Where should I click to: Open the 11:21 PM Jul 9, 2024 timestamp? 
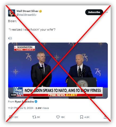(x=20, y=108)
